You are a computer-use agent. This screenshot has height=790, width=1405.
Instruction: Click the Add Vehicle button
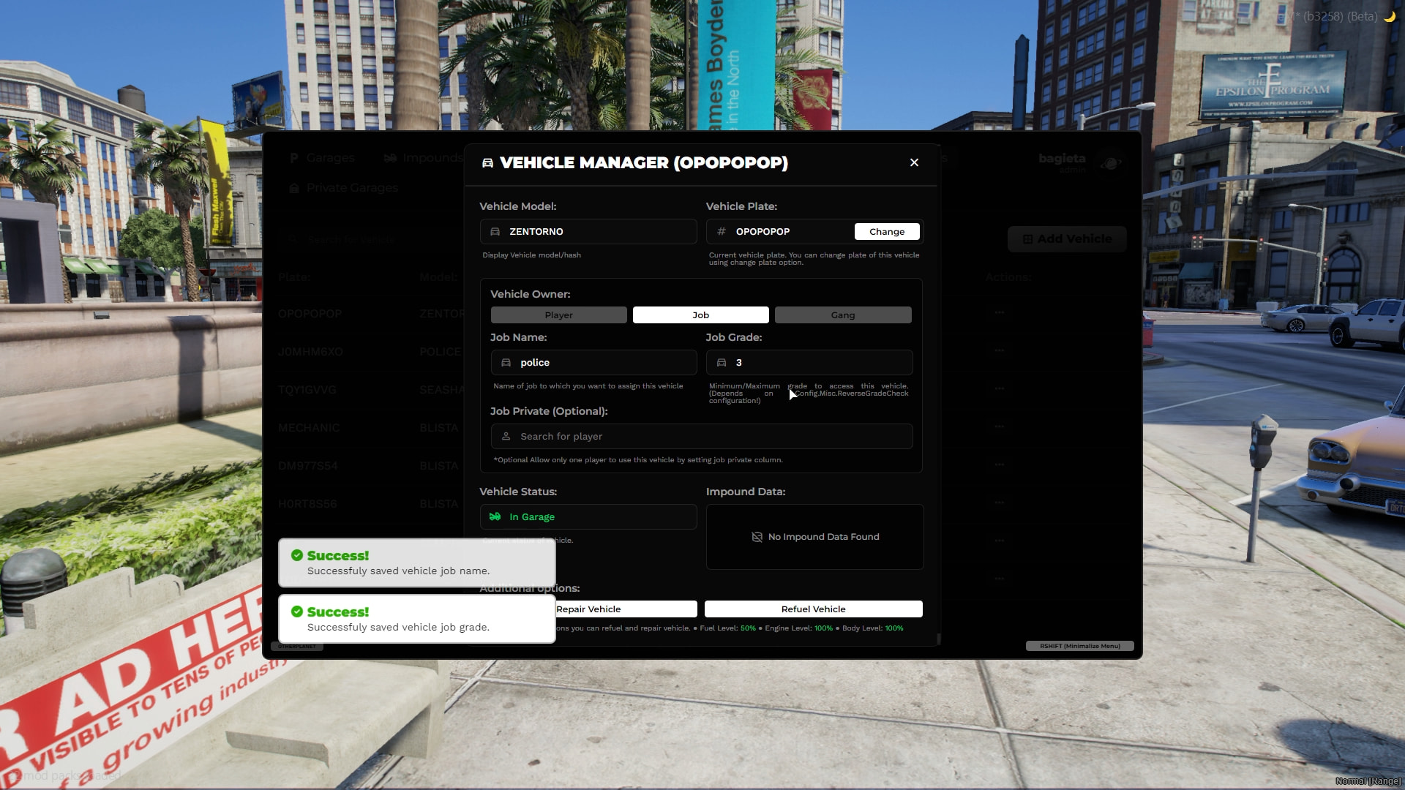point(1067,239)
